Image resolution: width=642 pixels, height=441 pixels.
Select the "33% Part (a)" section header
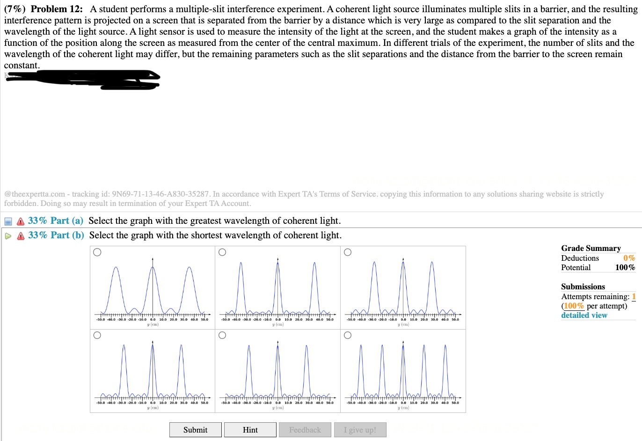[x=56, y=220]
